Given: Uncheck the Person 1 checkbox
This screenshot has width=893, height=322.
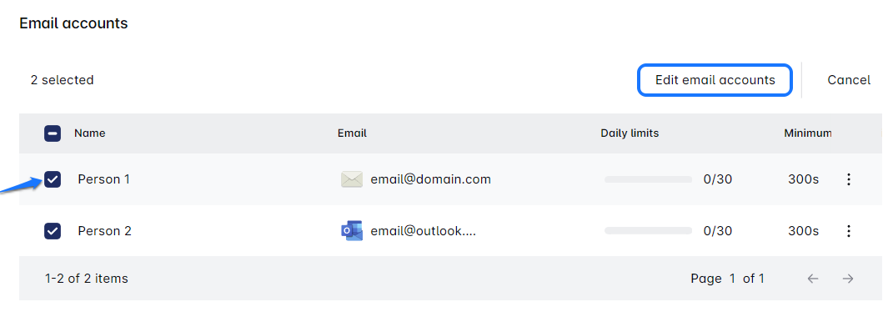Looking at the screenshot, I should 53,179.
